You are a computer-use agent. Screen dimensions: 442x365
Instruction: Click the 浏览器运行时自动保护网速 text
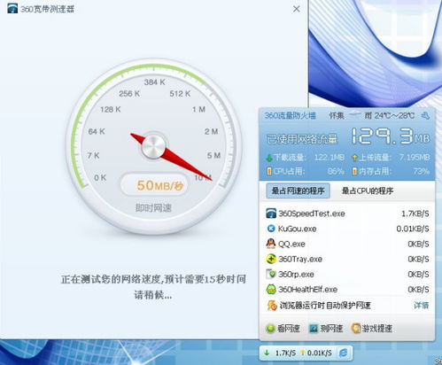325,306
